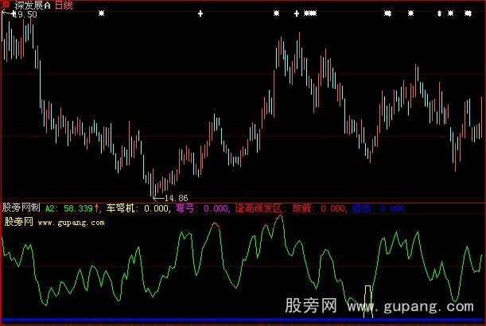Click the triple-asterisk info marker cluster
Image resolution: width=486 pixels, height=326 pixels.
click(x=310, y=14)
